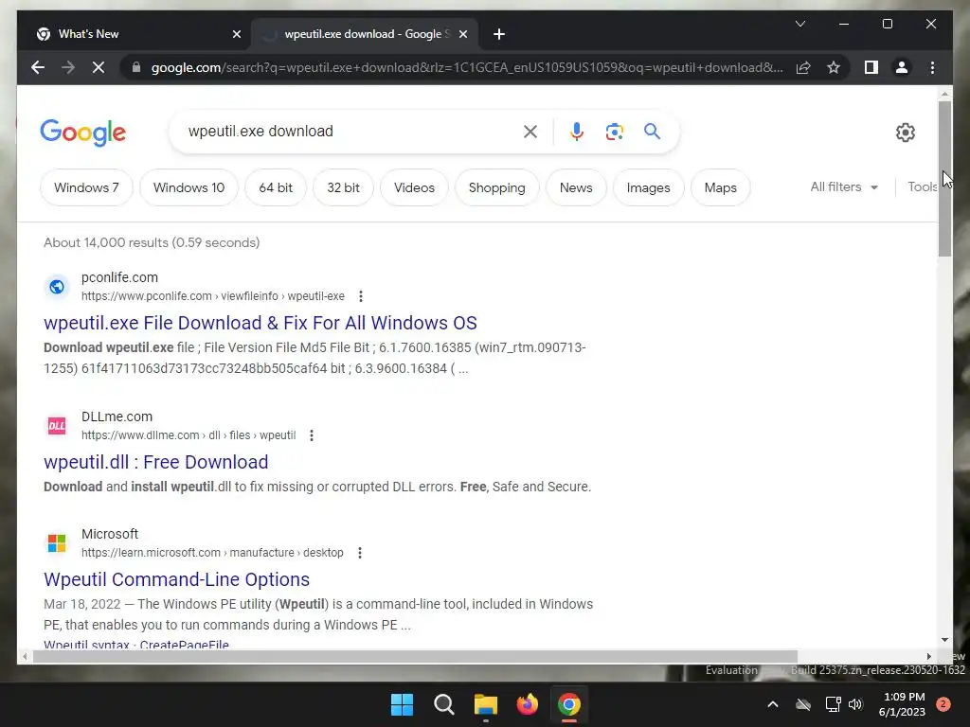Close the What's New tab
The width and height of the screenshot is (970, 727).
[236, 34]
